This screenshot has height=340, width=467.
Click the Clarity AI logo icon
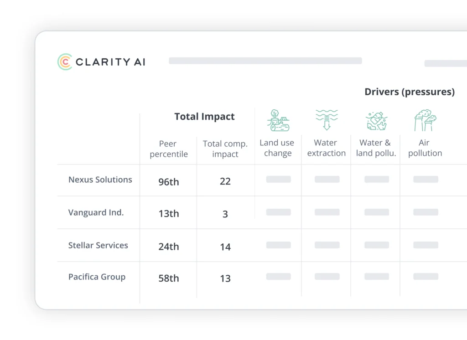coord(65,62)
